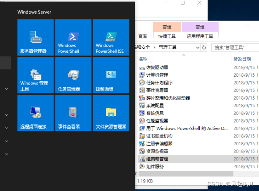Select the 注册表编辑器 file name
The image size is (259, 191).
(x=159, y=144)
